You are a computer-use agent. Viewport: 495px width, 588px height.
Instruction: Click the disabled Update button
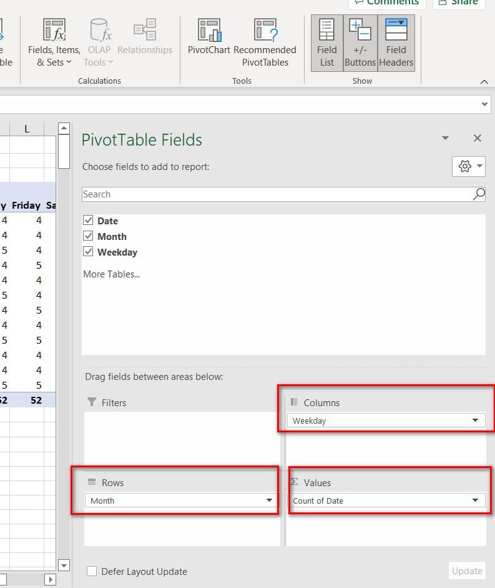[x=467, y=571]
